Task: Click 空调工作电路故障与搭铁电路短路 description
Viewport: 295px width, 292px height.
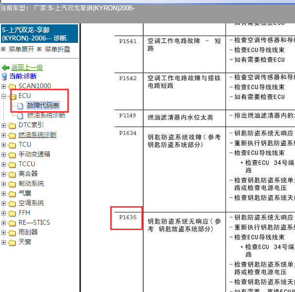Action: pos(184,82)
